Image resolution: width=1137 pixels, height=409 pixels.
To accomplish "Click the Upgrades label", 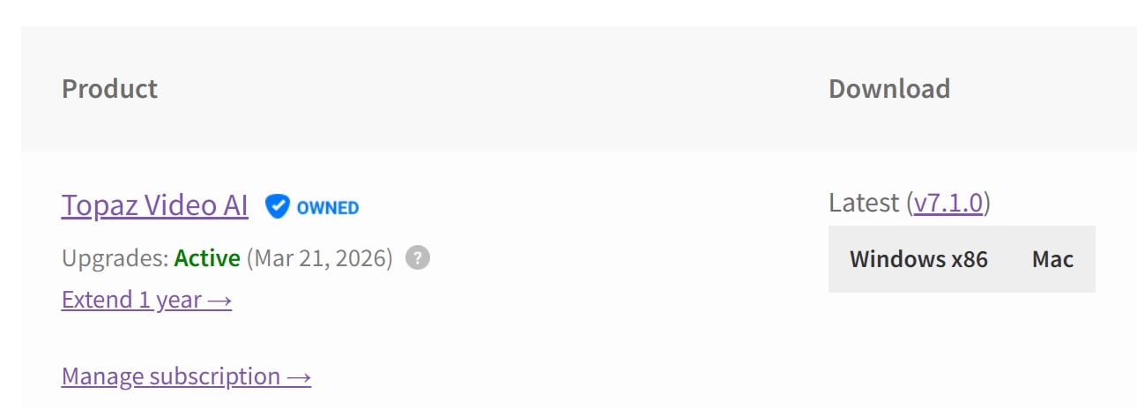I will coord(115,258).
